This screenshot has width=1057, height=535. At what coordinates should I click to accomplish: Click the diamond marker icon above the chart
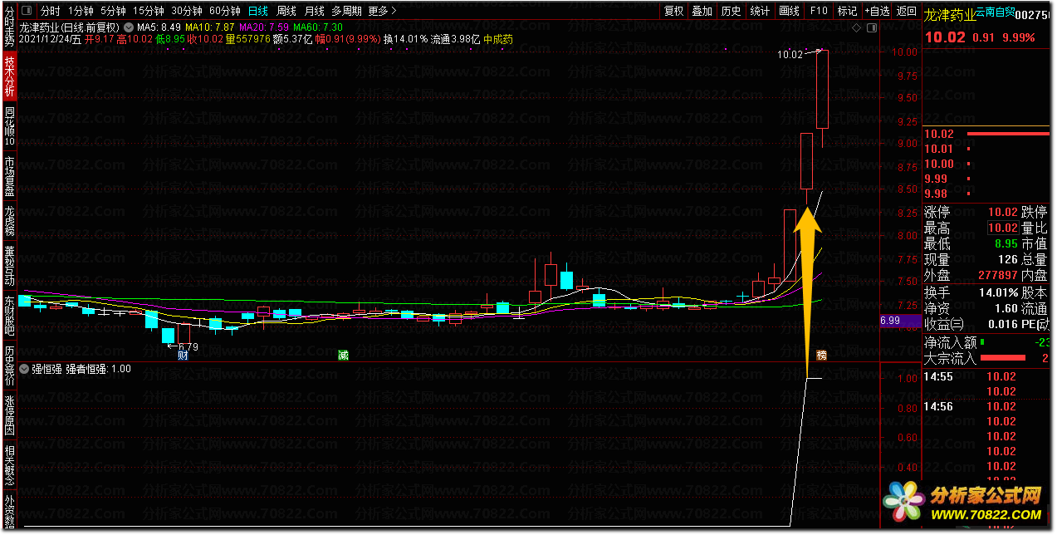click(857, 27)
